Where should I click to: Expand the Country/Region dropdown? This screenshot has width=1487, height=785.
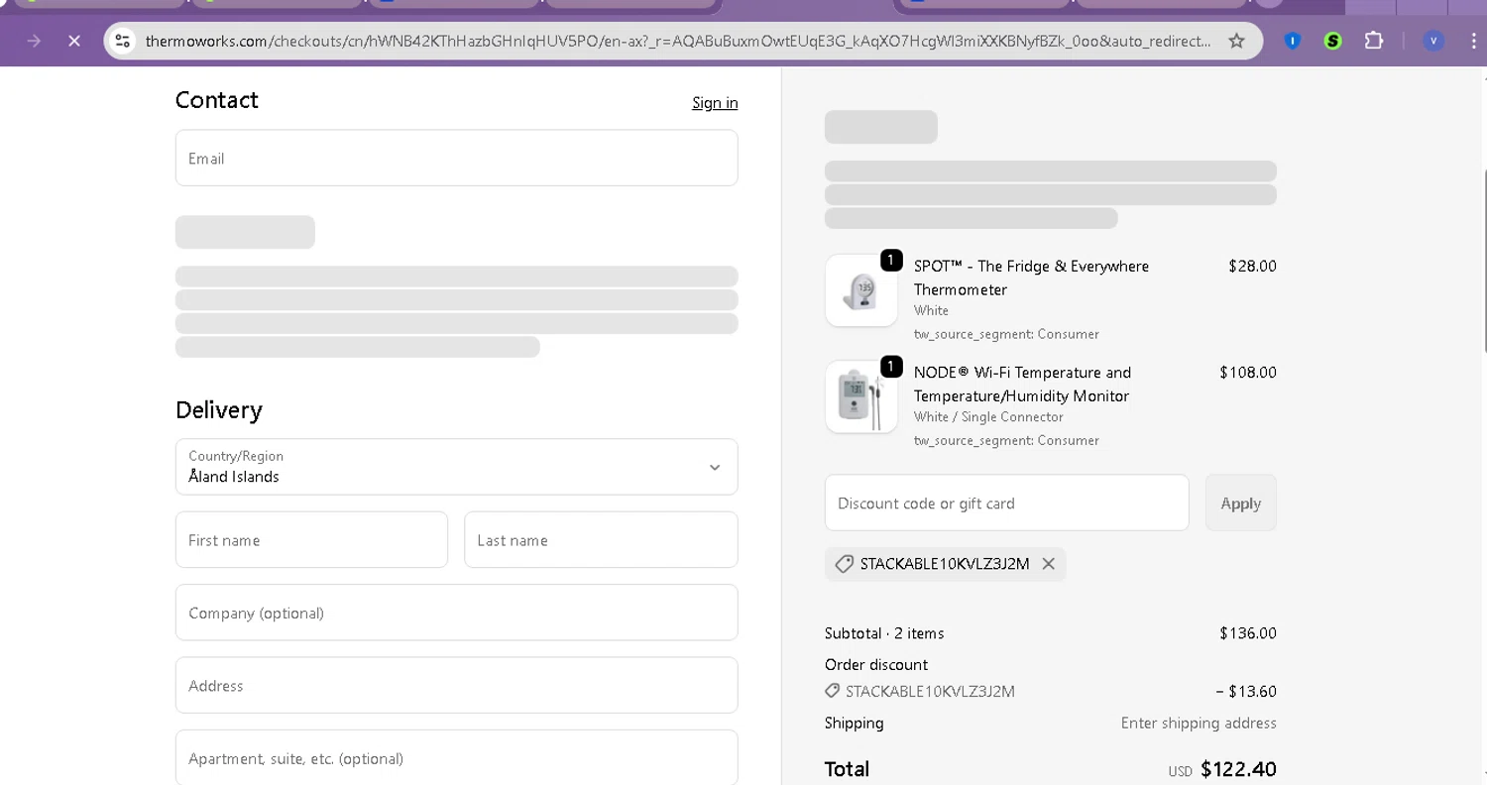click(x=456, y=467)
